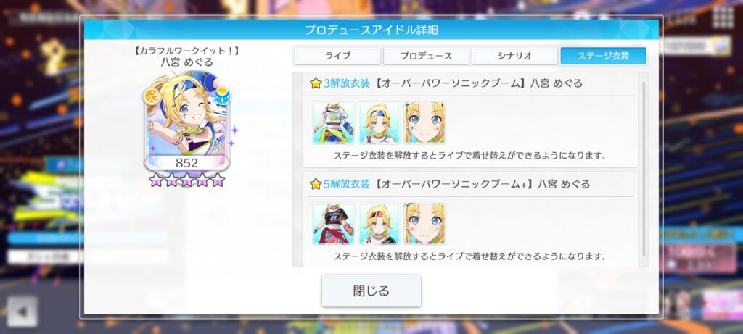743x334 pixels.
Task: Close the dialog with 閉じる button
Action: pos(371,291)
